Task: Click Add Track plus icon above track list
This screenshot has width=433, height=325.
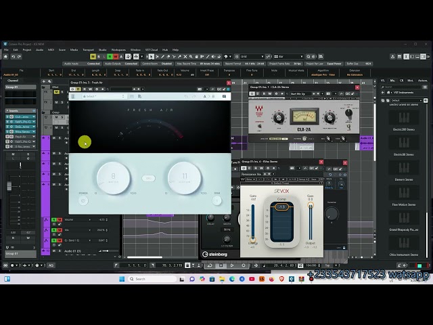Action: 43,81
